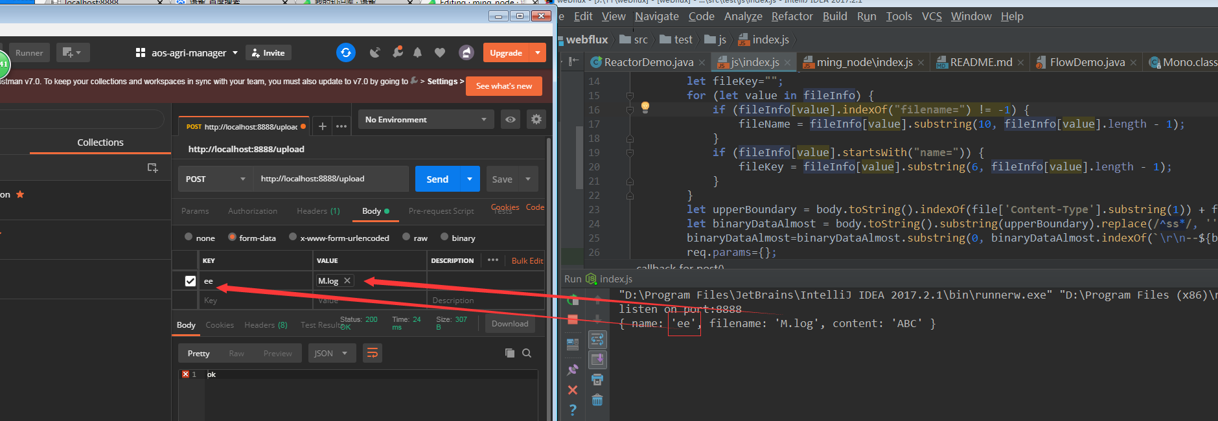Viewport: 1218px width, 421px height.
Task: Select the form-data body type
Action: [232, 237]
